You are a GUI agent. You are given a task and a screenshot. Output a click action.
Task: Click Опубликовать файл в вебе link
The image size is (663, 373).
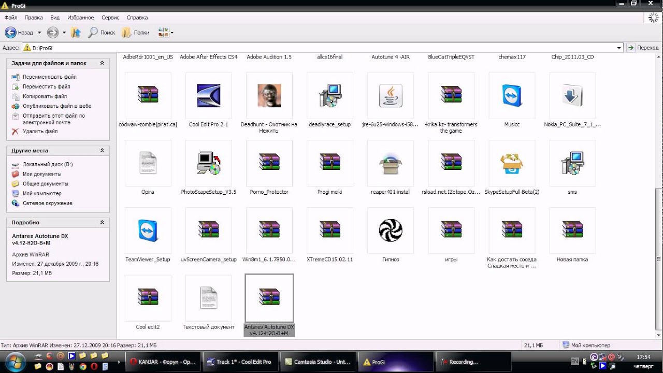tap(57, 106)
